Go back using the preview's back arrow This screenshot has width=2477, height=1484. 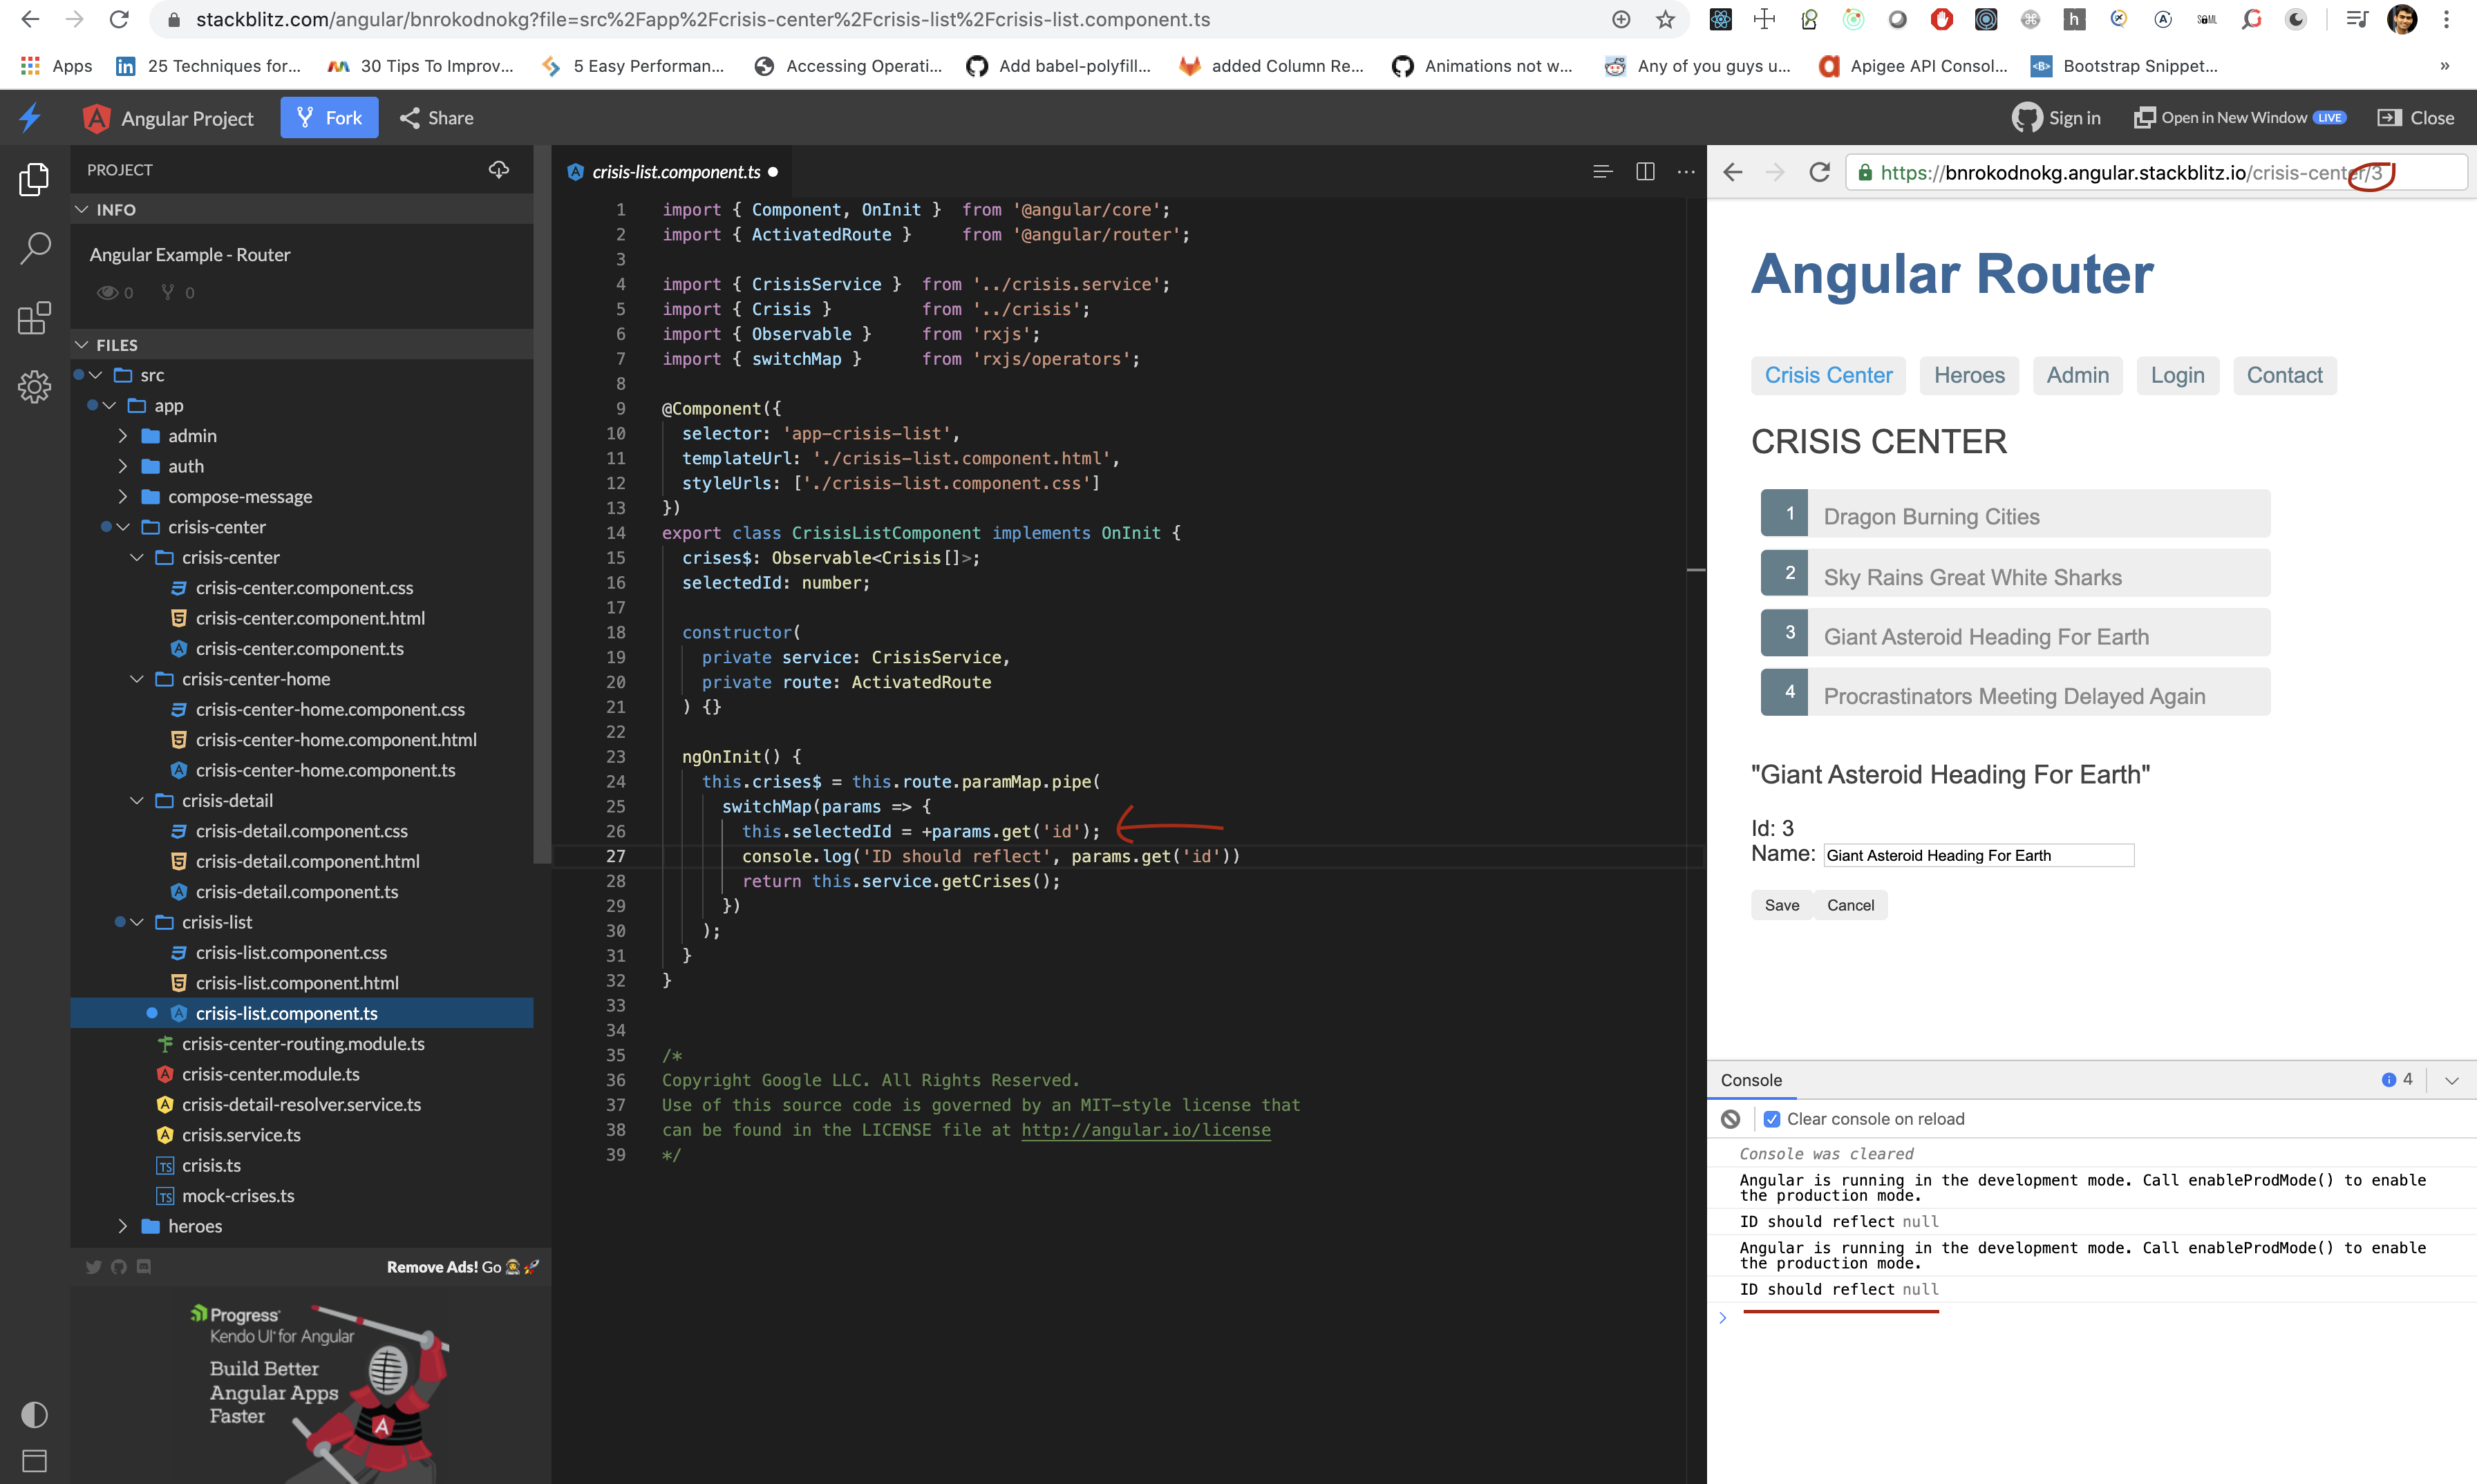[1733, 171]
